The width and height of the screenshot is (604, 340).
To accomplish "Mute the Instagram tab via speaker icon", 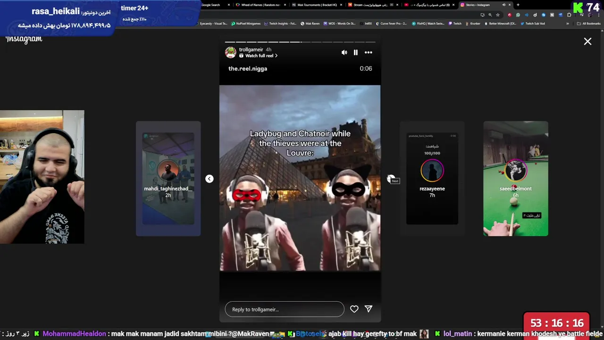I will 503,5.
